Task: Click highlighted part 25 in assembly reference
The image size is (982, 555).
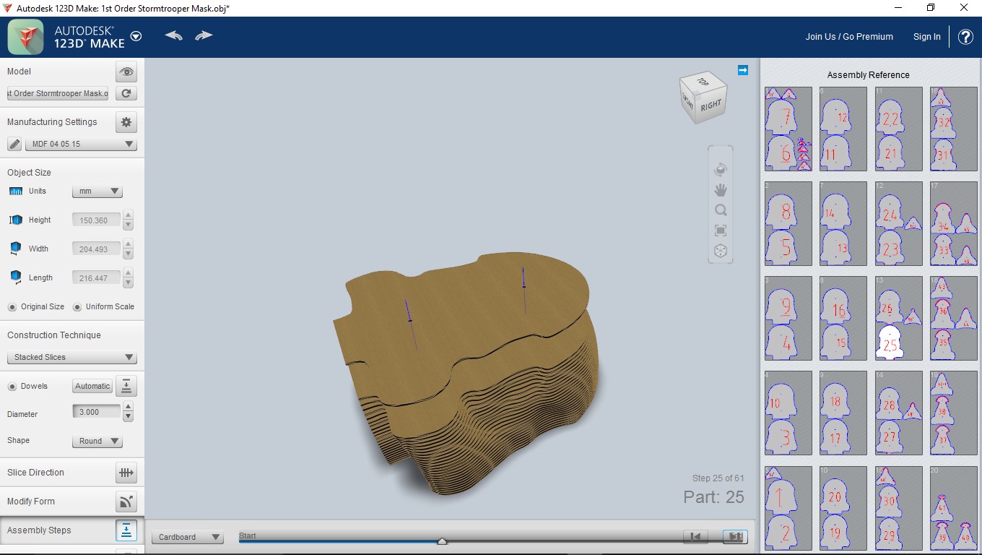Action: tap(890, 343)
